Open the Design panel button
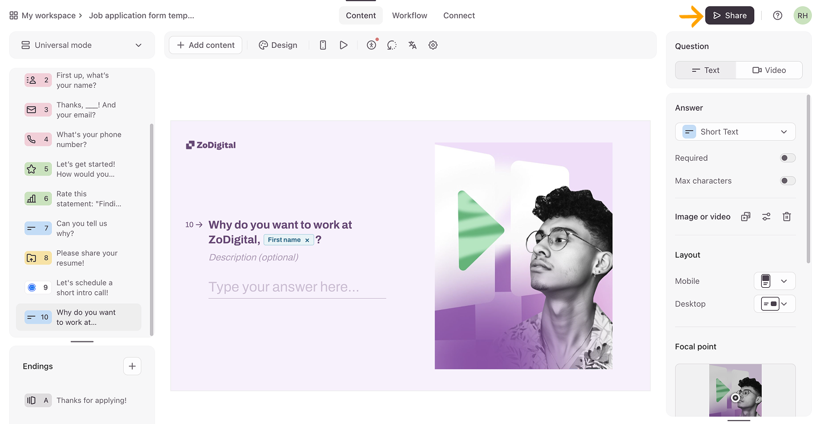 [278, 45]
